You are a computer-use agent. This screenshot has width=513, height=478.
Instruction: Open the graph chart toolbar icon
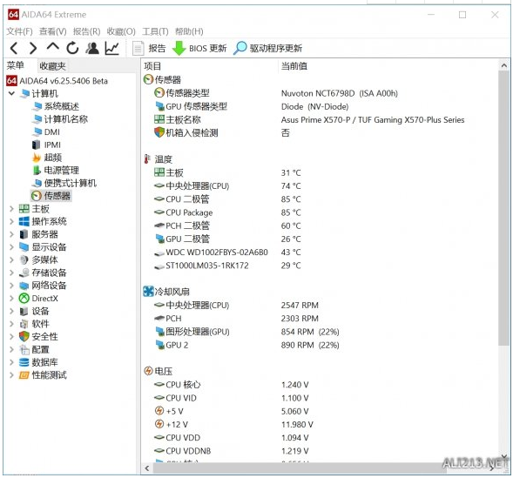click(111, 48)
